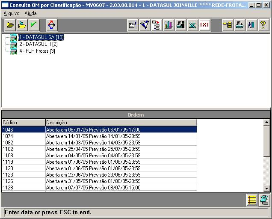272x219 pixels.
Task: Click the building icon beside FCR Frotas
Action: (x=14, y=51)
